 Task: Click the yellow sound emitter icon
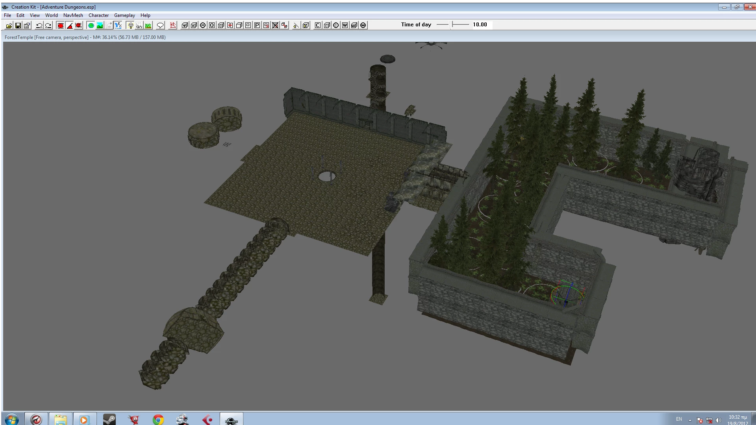[296, 26]
